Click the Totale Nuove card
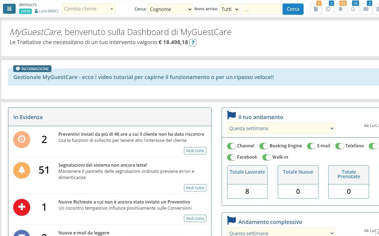Screen dimensions: 379x236 click(x=298, y=182)
